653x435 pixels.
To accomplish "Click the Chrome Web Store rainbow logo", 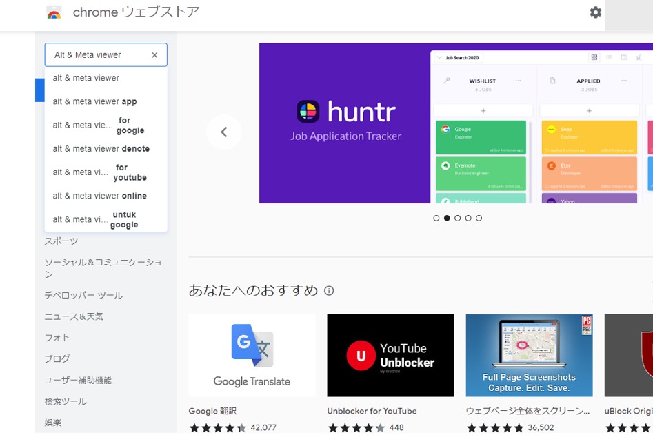I will (54, 13).
